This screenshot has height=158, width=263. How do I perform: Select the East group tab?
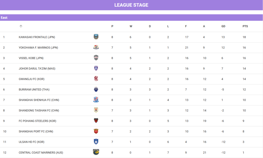pyautogui.click(x=4, y=18)
